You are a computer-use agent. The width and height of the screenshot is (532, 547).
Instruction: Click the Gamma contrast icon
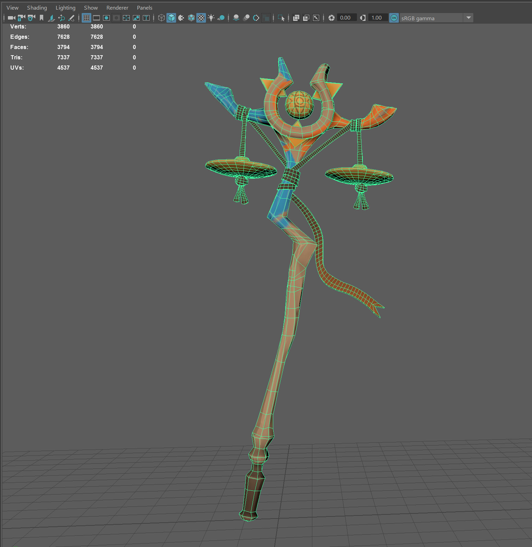(363, 18)
